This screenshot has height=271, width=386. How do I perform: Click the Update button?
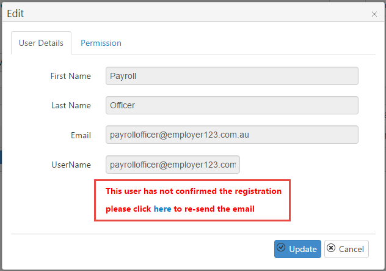[x=297, y=249]
